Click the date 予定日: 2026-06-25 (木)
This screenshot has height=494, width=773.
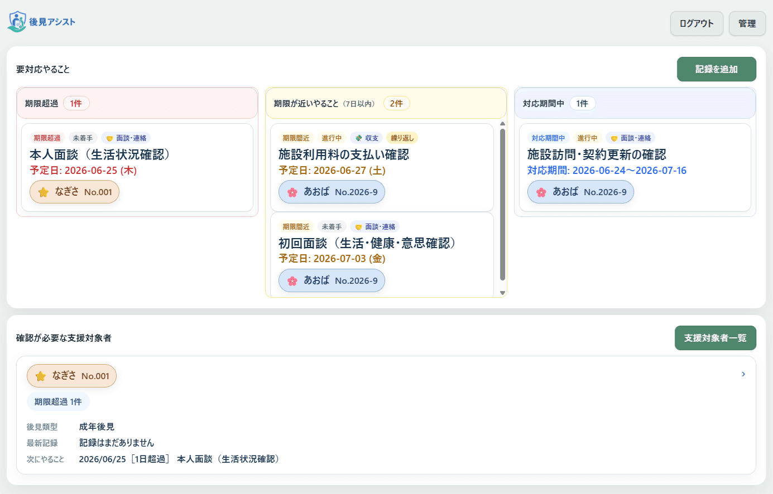pos(83,171)
